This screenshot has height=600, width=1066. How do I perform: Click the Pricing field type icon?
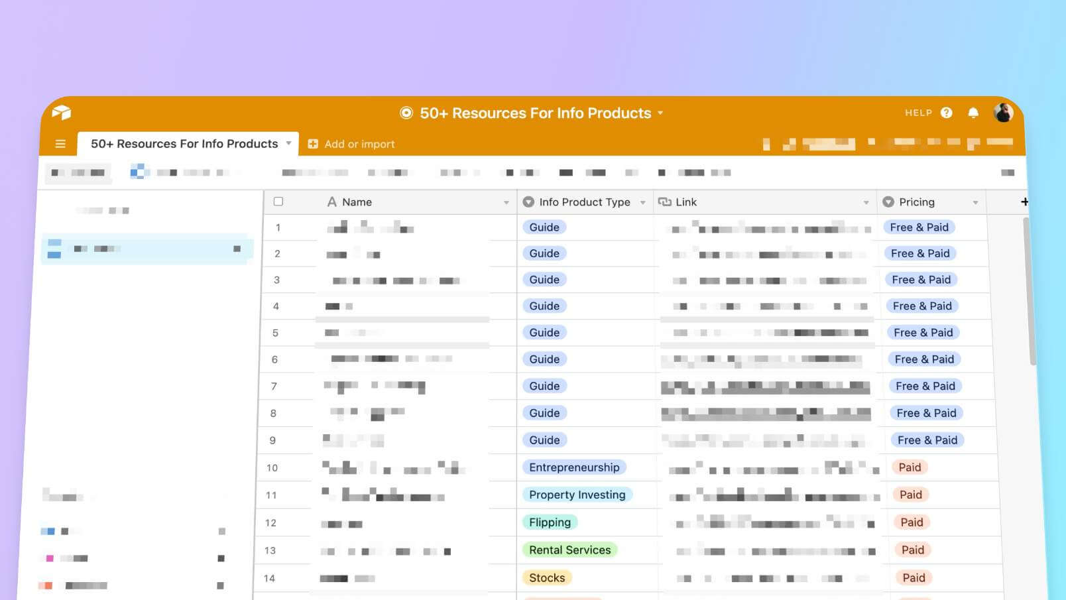coord(888,202)
